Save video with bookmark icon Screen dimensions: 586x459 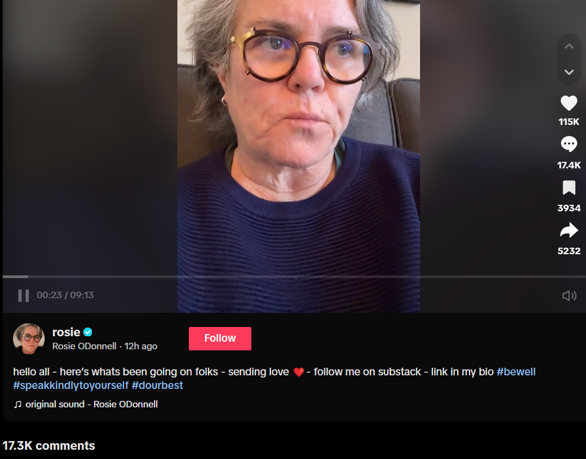pos(569,187)
